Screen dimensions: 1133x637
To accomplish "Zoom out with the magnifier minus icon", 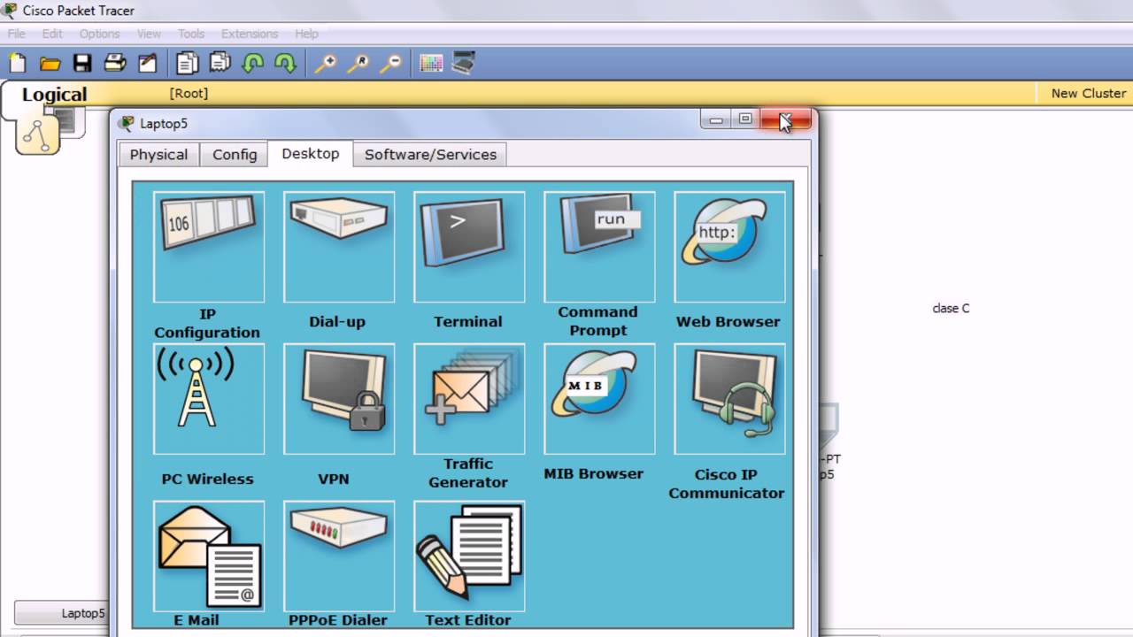I will (x=390, y=63).
